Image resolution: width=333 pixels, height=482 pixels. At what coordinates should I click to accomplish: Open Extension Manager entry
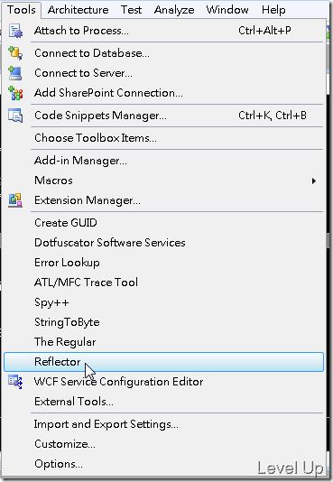(x=163, y=200)
